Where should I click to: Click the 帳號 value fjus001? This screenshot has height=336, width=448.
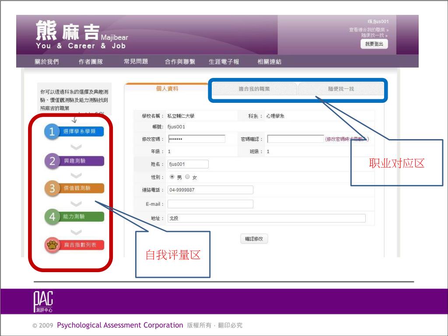click(176, 127)
